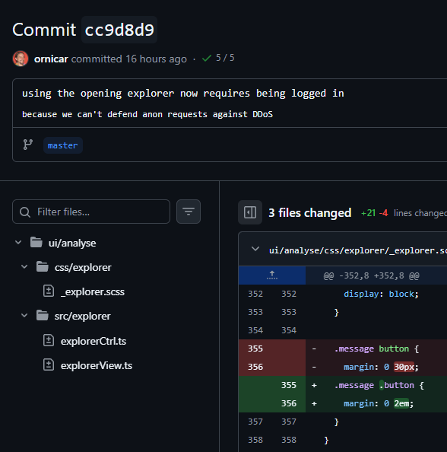This screenshot has height=452, width=447.
Task: Click the ui/analyse folder icon
Action: point(36,243)
